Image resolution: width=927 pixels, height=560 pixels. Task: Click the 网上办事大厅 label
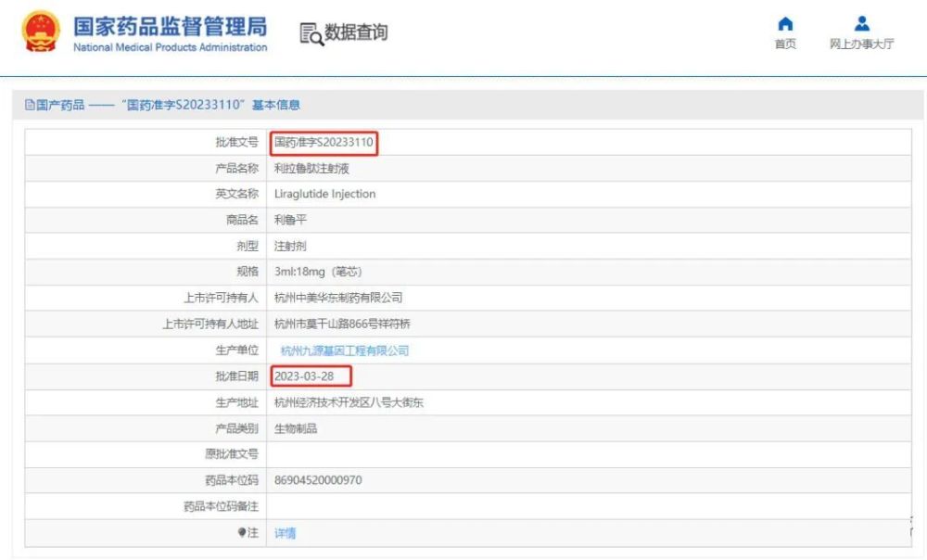(x=862, y=45)
